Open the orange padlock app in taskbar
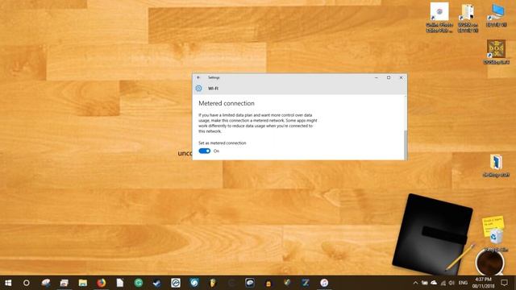Image resolution: width=516 pixels, height=290 pixels. pos(268,283)
